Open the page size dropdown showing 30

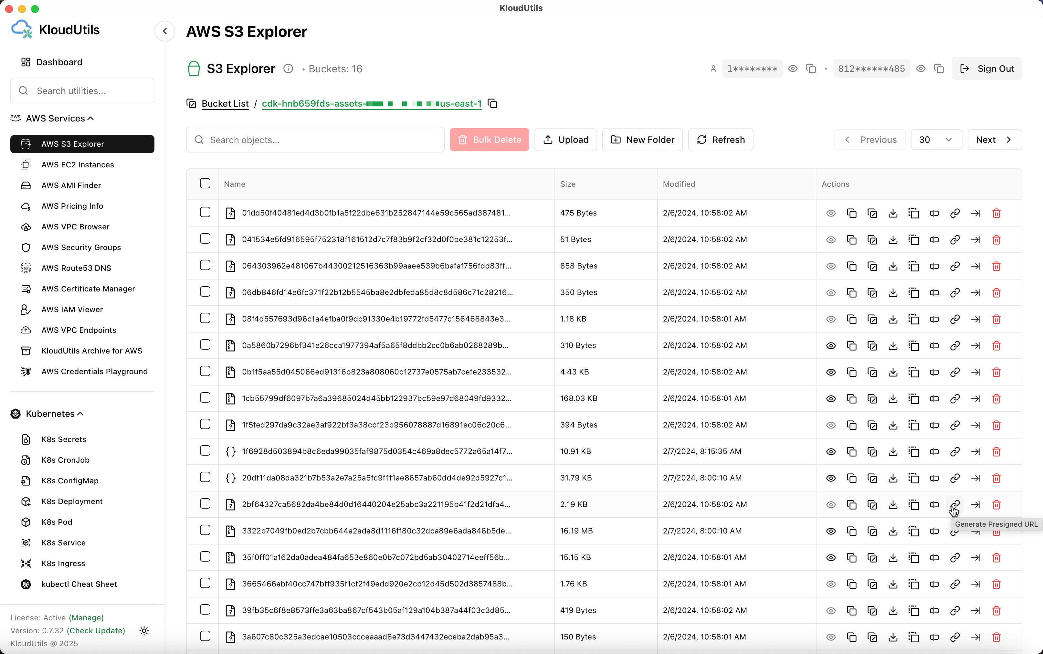click(936, 140)
